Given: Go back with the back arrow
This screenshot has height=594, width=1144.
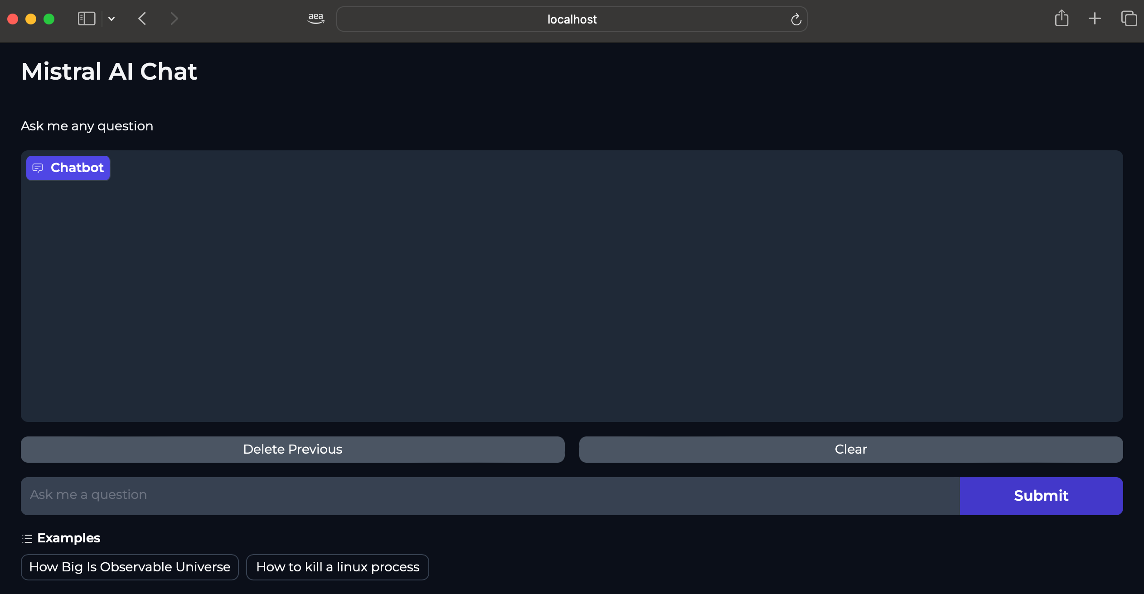Looking at the screenshot, I should click(142, 19).
